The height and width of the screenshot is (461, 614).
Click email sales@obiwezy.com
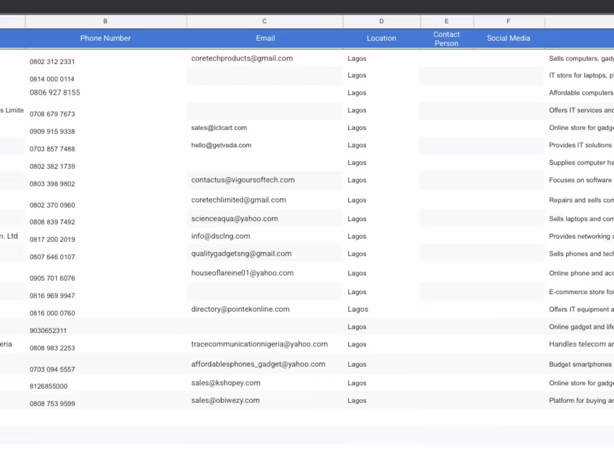(x=225, y=400)
